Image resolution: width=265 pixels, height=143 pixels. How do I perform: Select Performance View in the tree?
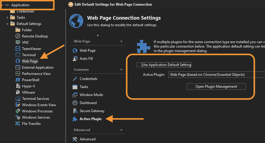pyautogui.click(x=36, y=74)
